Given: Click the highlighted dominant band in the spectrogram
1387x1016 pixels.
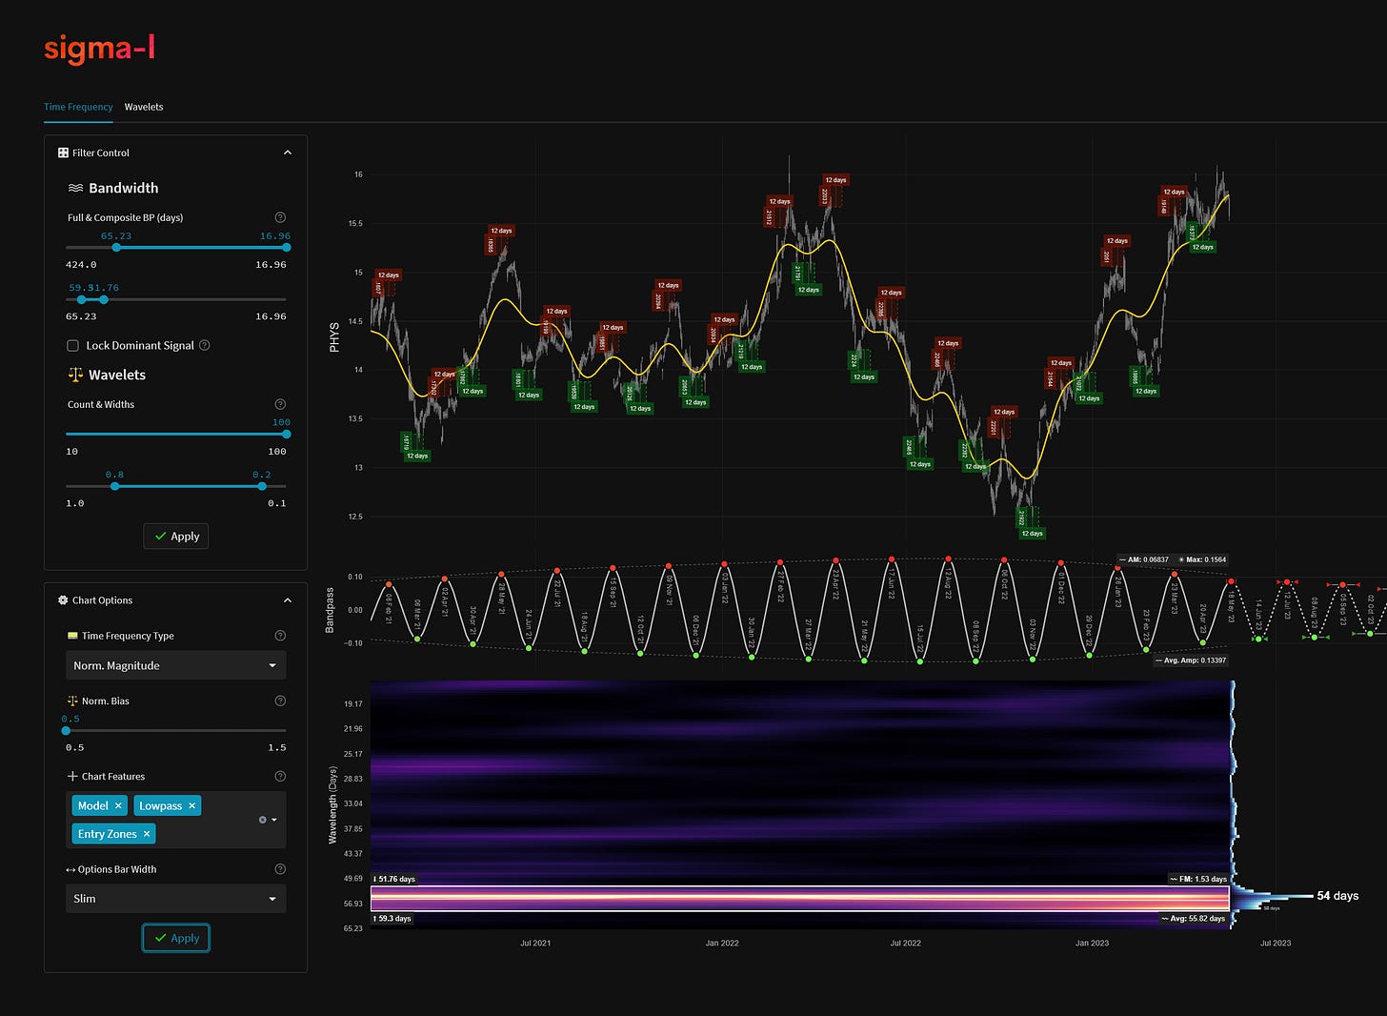Looking at the screenshot, I should [x=800, y=898].
